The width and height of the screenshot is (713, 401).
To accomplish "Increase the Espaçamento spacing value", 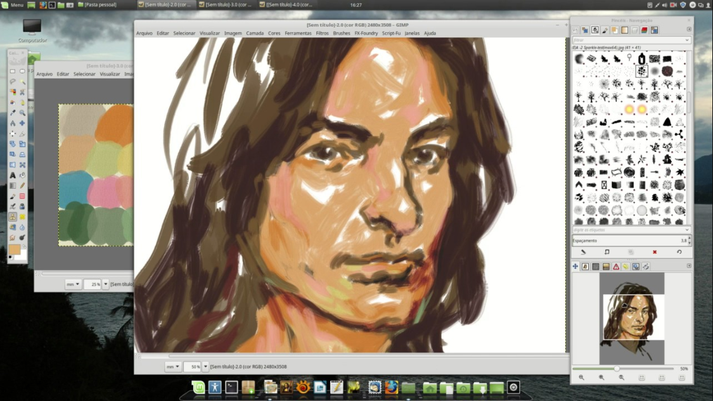I will [690, 238].
